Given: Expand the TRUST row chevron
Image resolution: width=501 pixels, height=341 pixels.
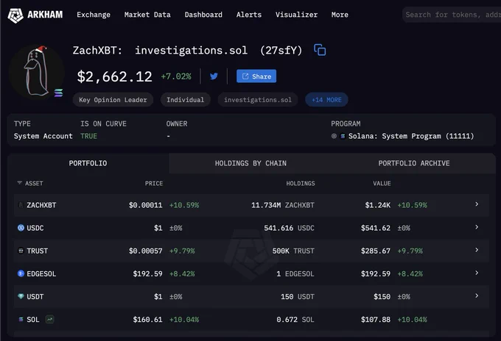Looking at the screenshot, I should (477, 250).
